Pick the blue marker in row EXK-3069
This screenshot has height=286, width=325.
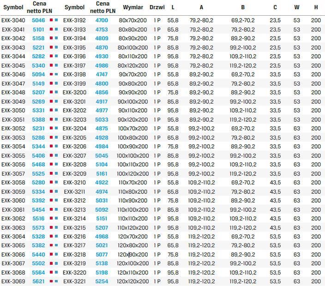(56, 281)
